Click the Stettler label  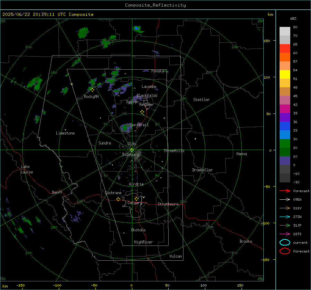[x=201, y=100]
